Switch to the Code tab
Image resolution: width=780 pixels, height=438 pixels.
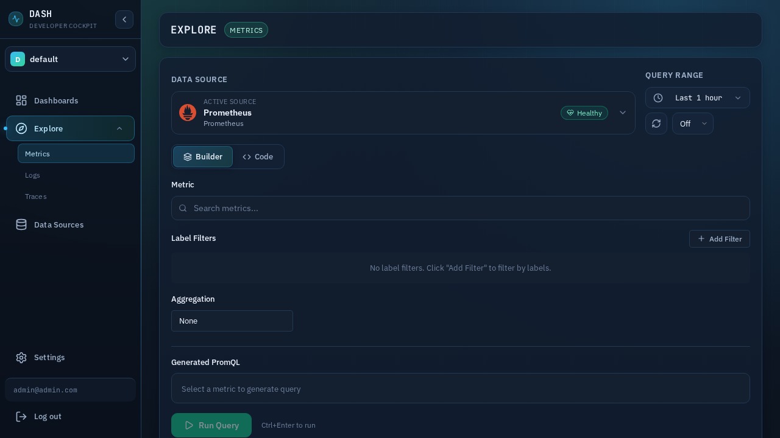[x=258, y=156]
